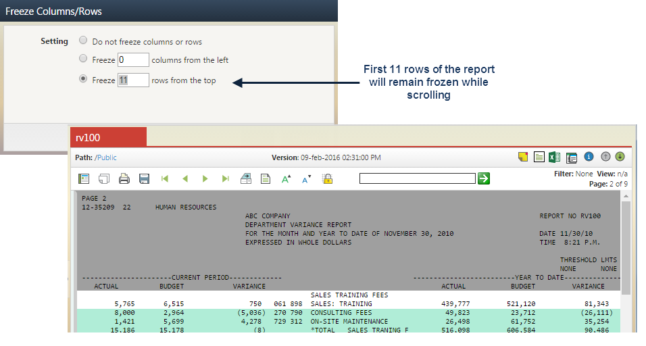Click the 'View: n/a' status text
The height and width of the screenshot is (346, 646).
[612, 174]
